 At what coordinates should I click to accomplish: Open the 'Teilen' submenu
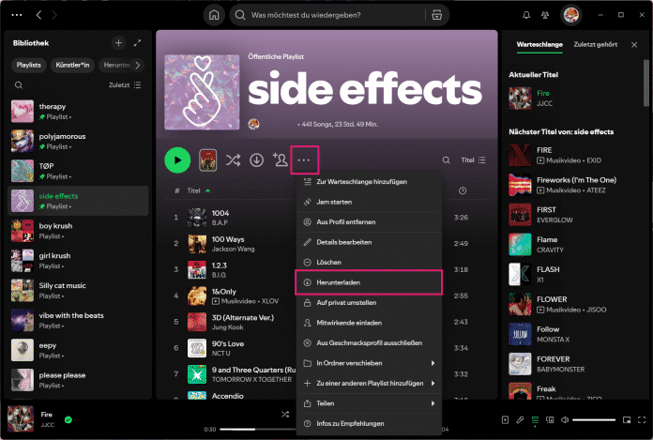coord(368,403)
